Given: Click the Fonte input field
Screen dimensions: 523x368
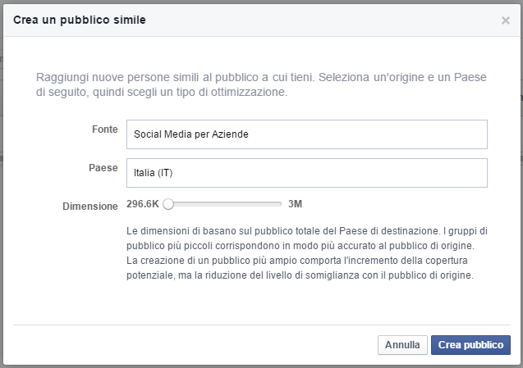Looking at the screenshot, I should 306,134.
